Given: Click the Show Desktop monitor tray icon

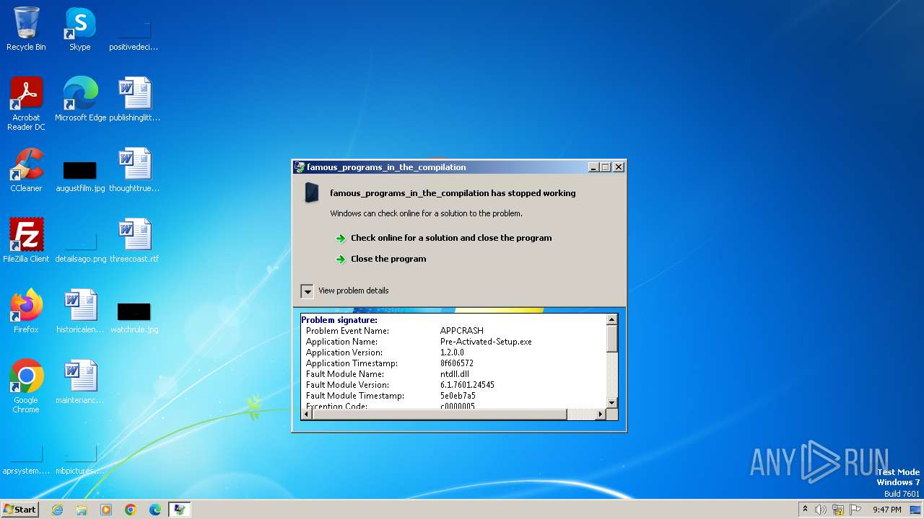Looking at the screenshot, I should [915, 510].
